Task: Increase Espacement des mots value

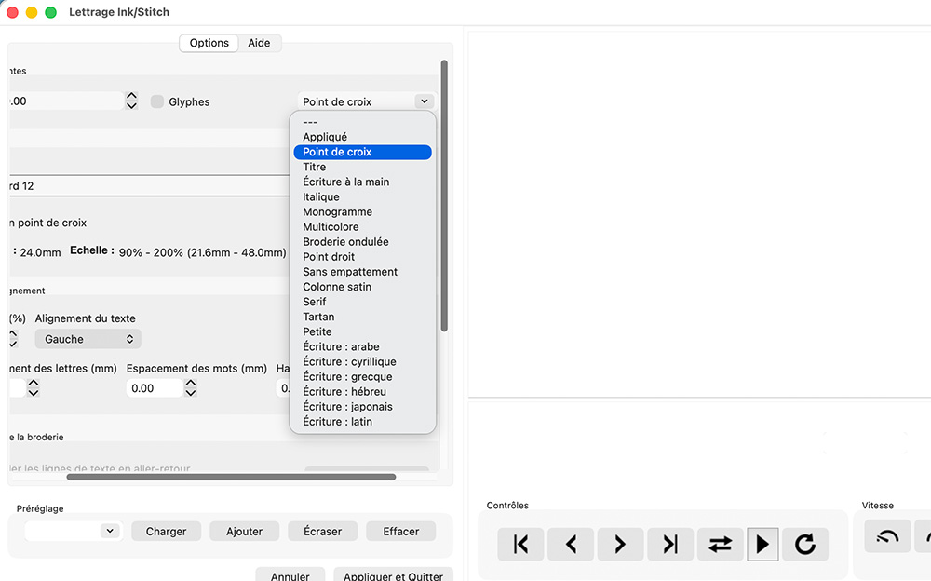Action: pyautogui.click(x=191, y=384)
